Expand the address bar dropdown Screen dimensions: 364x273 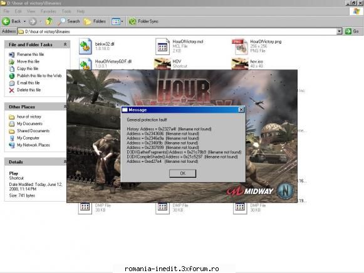[340, 31]
